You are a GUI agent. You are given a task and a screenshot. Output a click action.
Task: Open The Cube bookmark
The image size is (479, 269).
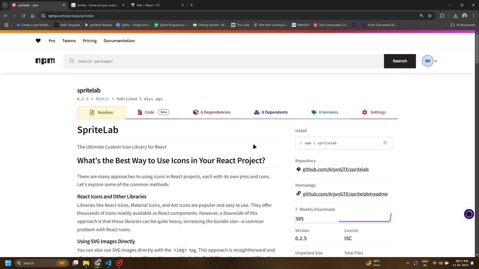pos(240,25)
